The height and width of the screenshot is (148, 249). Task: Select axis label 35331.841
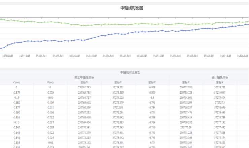tap(92, 56)
